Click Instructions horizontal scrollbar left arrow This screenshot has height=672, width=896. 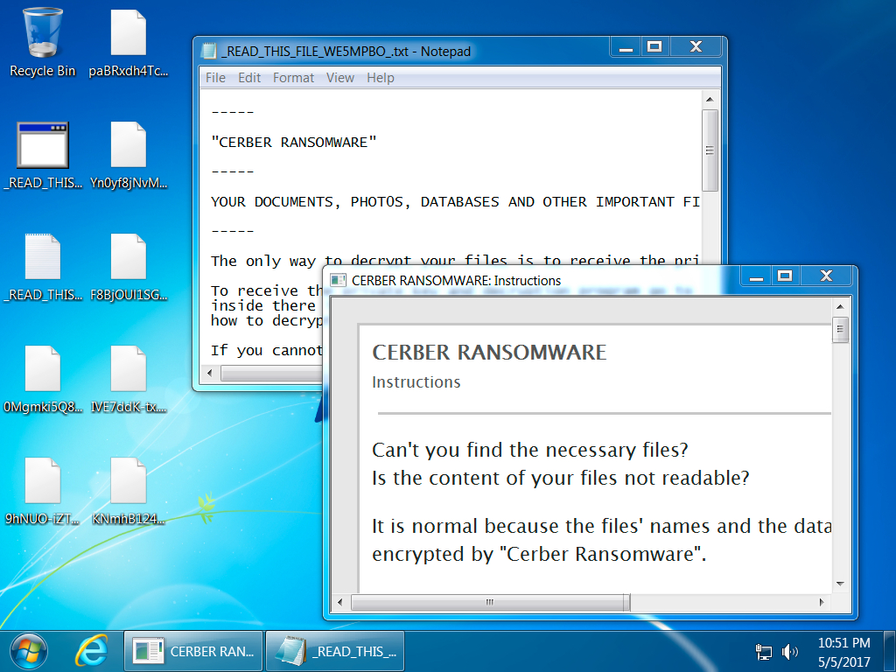(340, 602)
